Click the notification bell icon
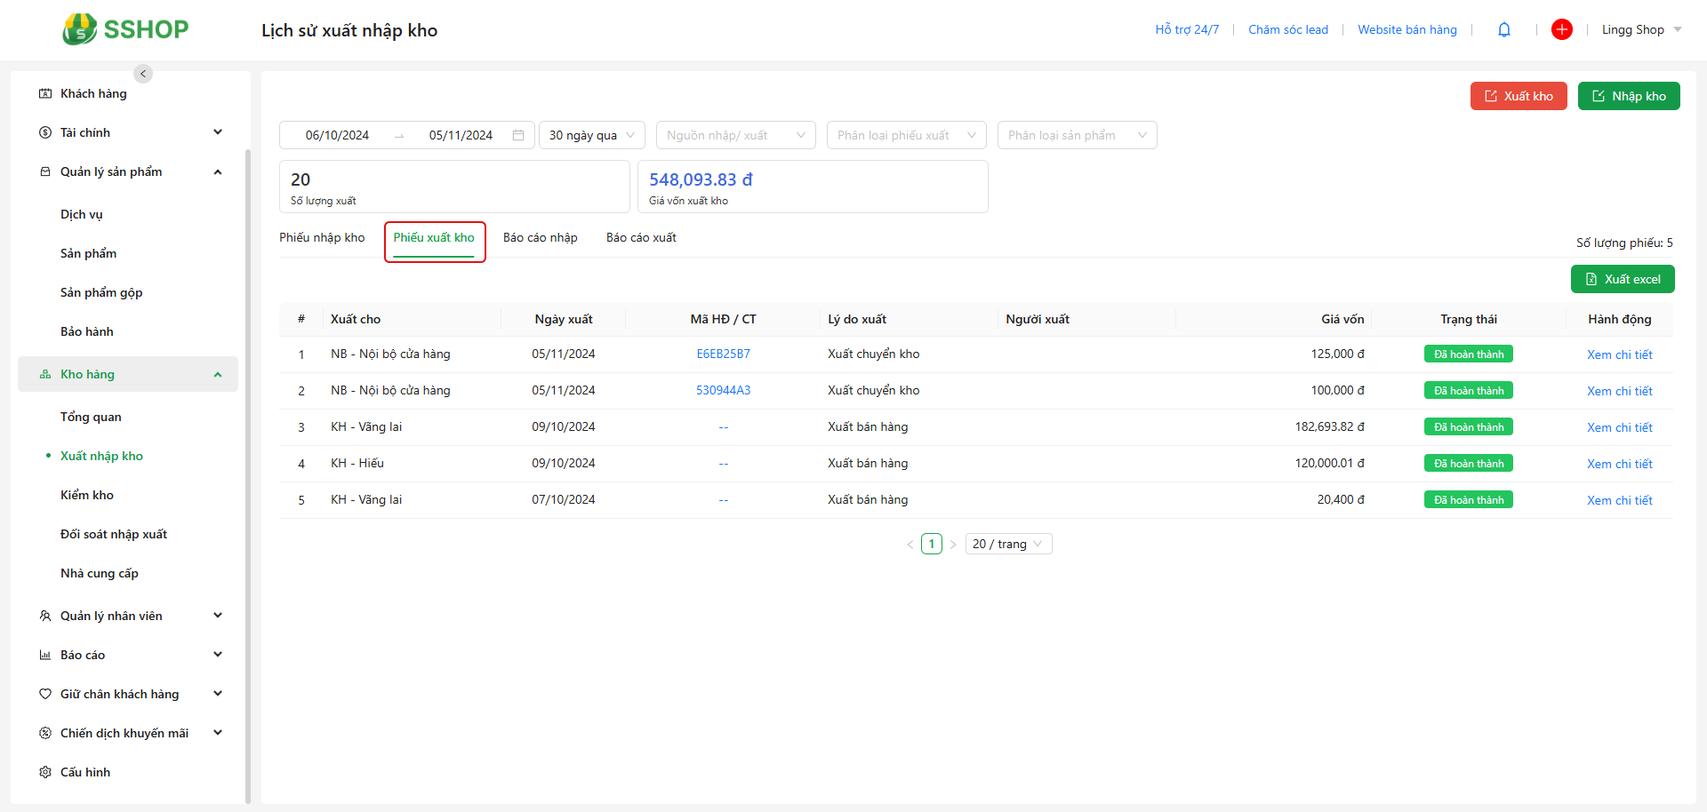This screenshot has height=812, width=1707. tap(1503, 30)
